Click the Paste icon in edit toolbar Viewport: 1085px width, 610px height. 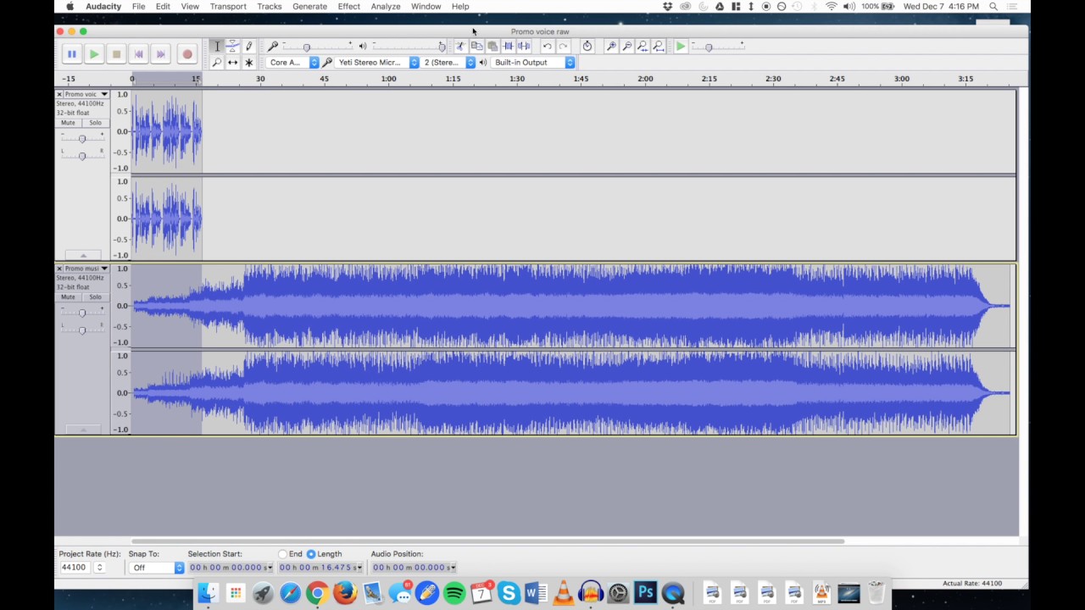pyautogui.click(x=492, y=46)
